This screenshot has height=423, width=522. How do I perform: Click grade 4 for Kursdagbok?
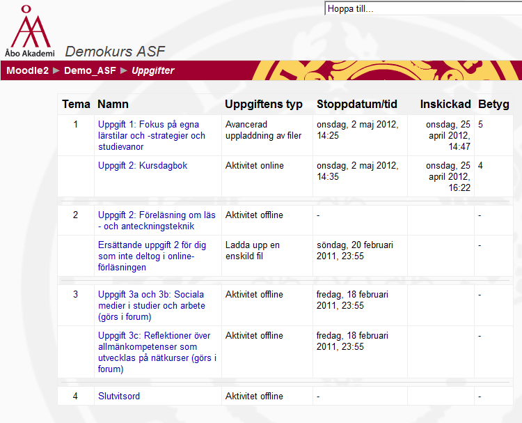click(x=480, y=165)
